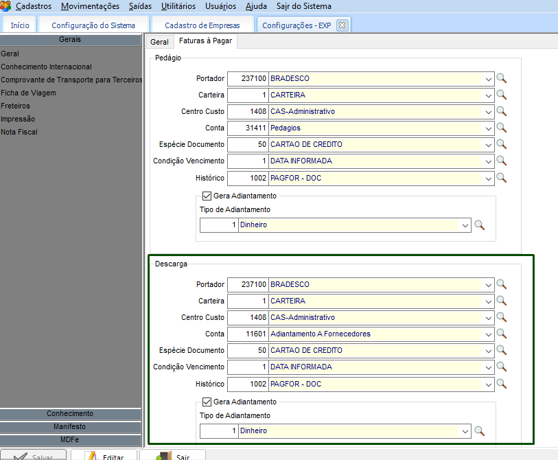Click the application logo icon in menu bar
This screenshot has width=558, height=460.
coord(5,5)
